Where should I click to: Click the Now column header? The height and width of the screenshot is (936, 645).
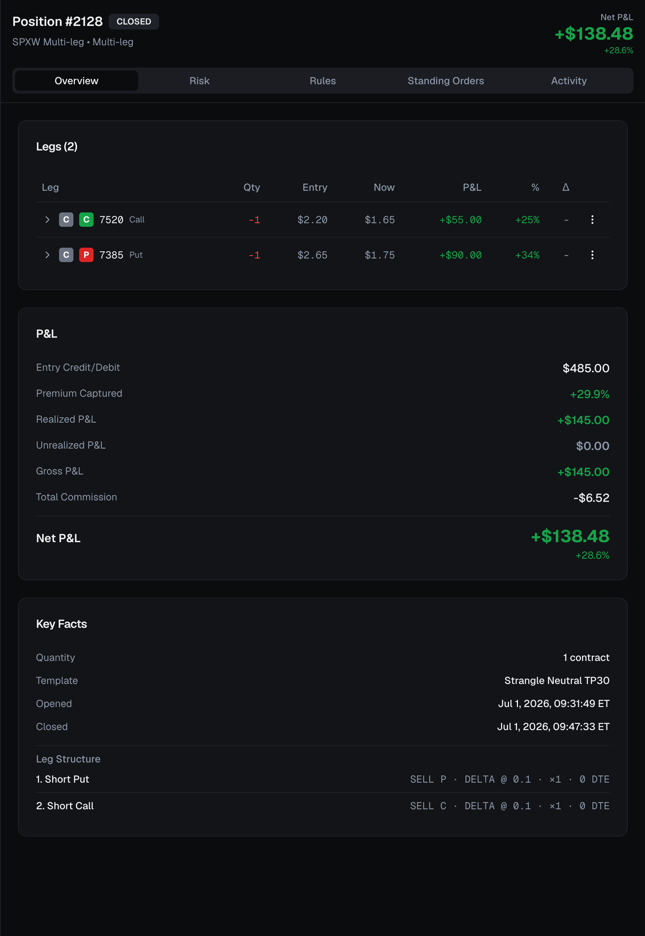[384, 188]
